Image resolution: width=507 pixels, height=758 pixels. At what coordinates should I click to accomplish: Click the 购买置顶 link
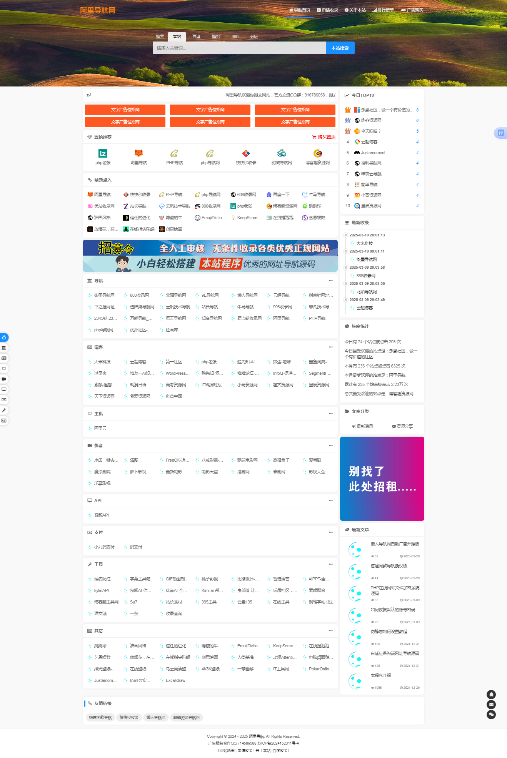click(x=324, y=137)
